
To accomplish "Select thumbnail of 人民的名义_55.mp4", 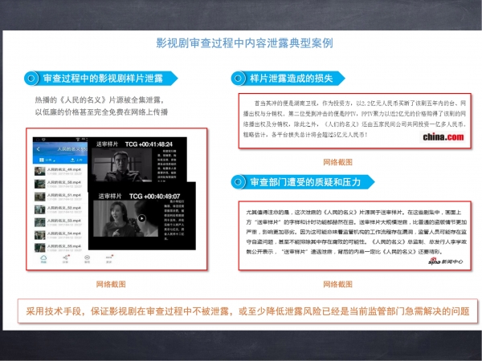I will pyautogui.click(x=39, y=247).
